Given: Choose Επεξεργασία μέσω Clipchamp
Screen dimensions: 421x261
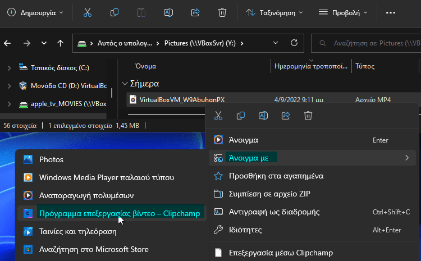Looking at the screenshot, I should point(312,253).
